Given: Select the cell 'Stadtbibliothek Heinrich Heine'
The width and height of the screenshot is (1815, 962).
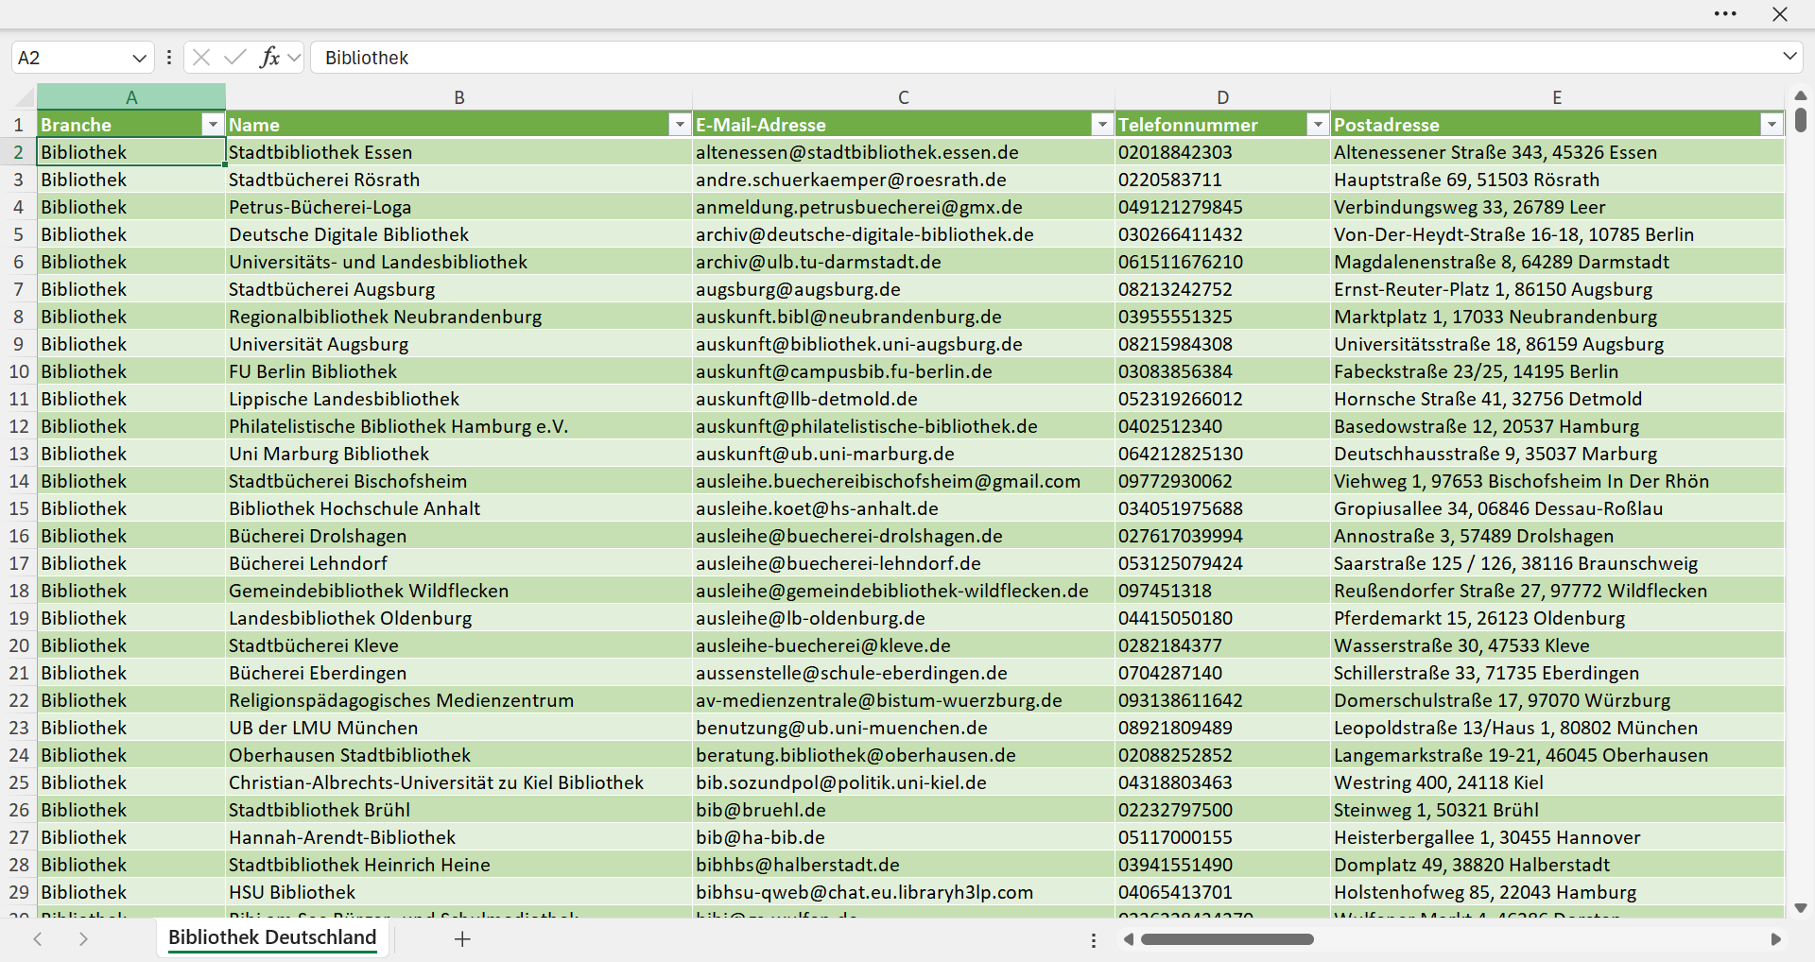Looking at the screenshot, I should (459, 865).
